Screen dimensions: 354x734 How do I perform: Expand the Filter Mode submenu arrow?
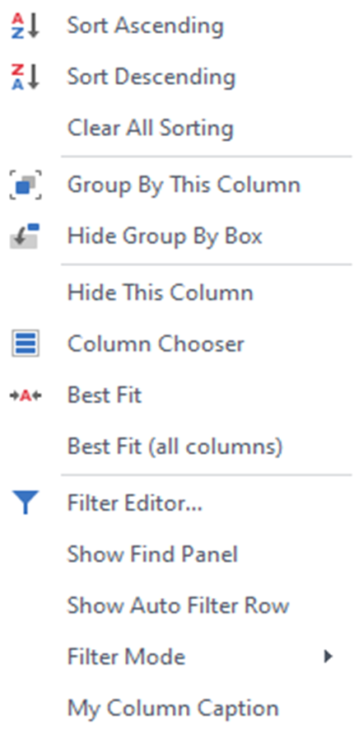coord(328,657)
